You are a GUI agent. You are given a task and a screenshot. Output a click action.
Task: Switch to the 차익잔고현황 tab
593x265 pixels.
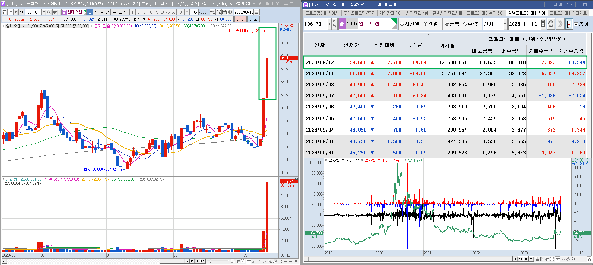coord(417,13)
